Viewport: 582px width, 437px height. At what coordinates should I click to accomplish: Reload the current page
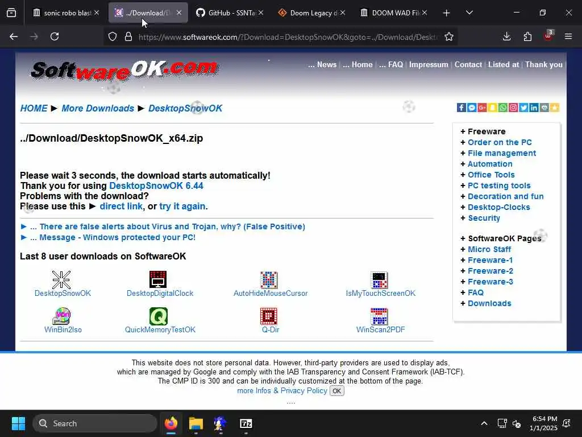(55, 36)
